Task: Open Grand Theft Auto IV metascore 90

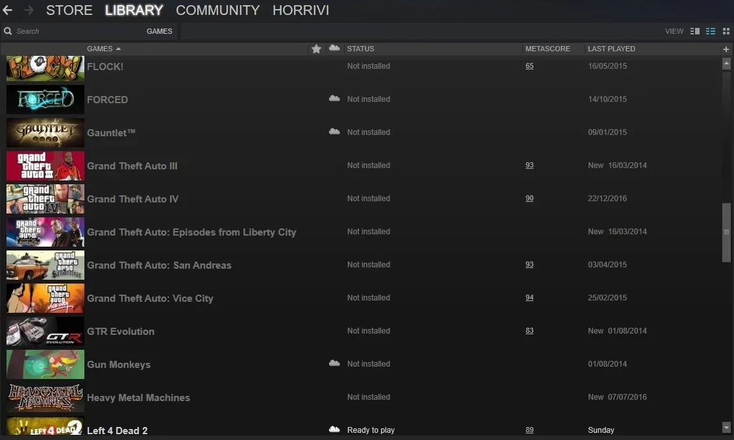Action: point(530,199)
